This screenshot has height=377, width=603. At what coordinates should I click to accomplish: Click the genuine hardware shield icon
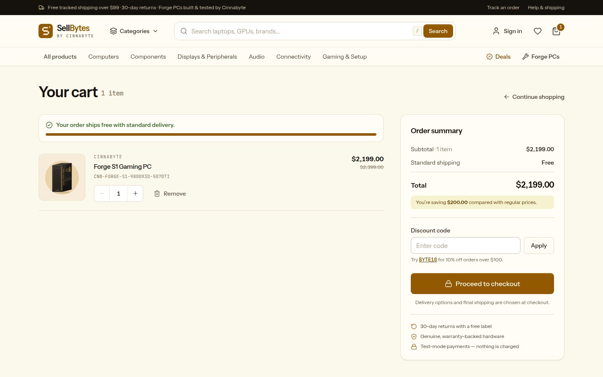pyautogui.click(x=414, y=336)
